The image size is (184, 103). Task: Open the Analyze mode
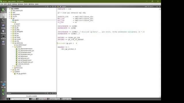(3, 37)
